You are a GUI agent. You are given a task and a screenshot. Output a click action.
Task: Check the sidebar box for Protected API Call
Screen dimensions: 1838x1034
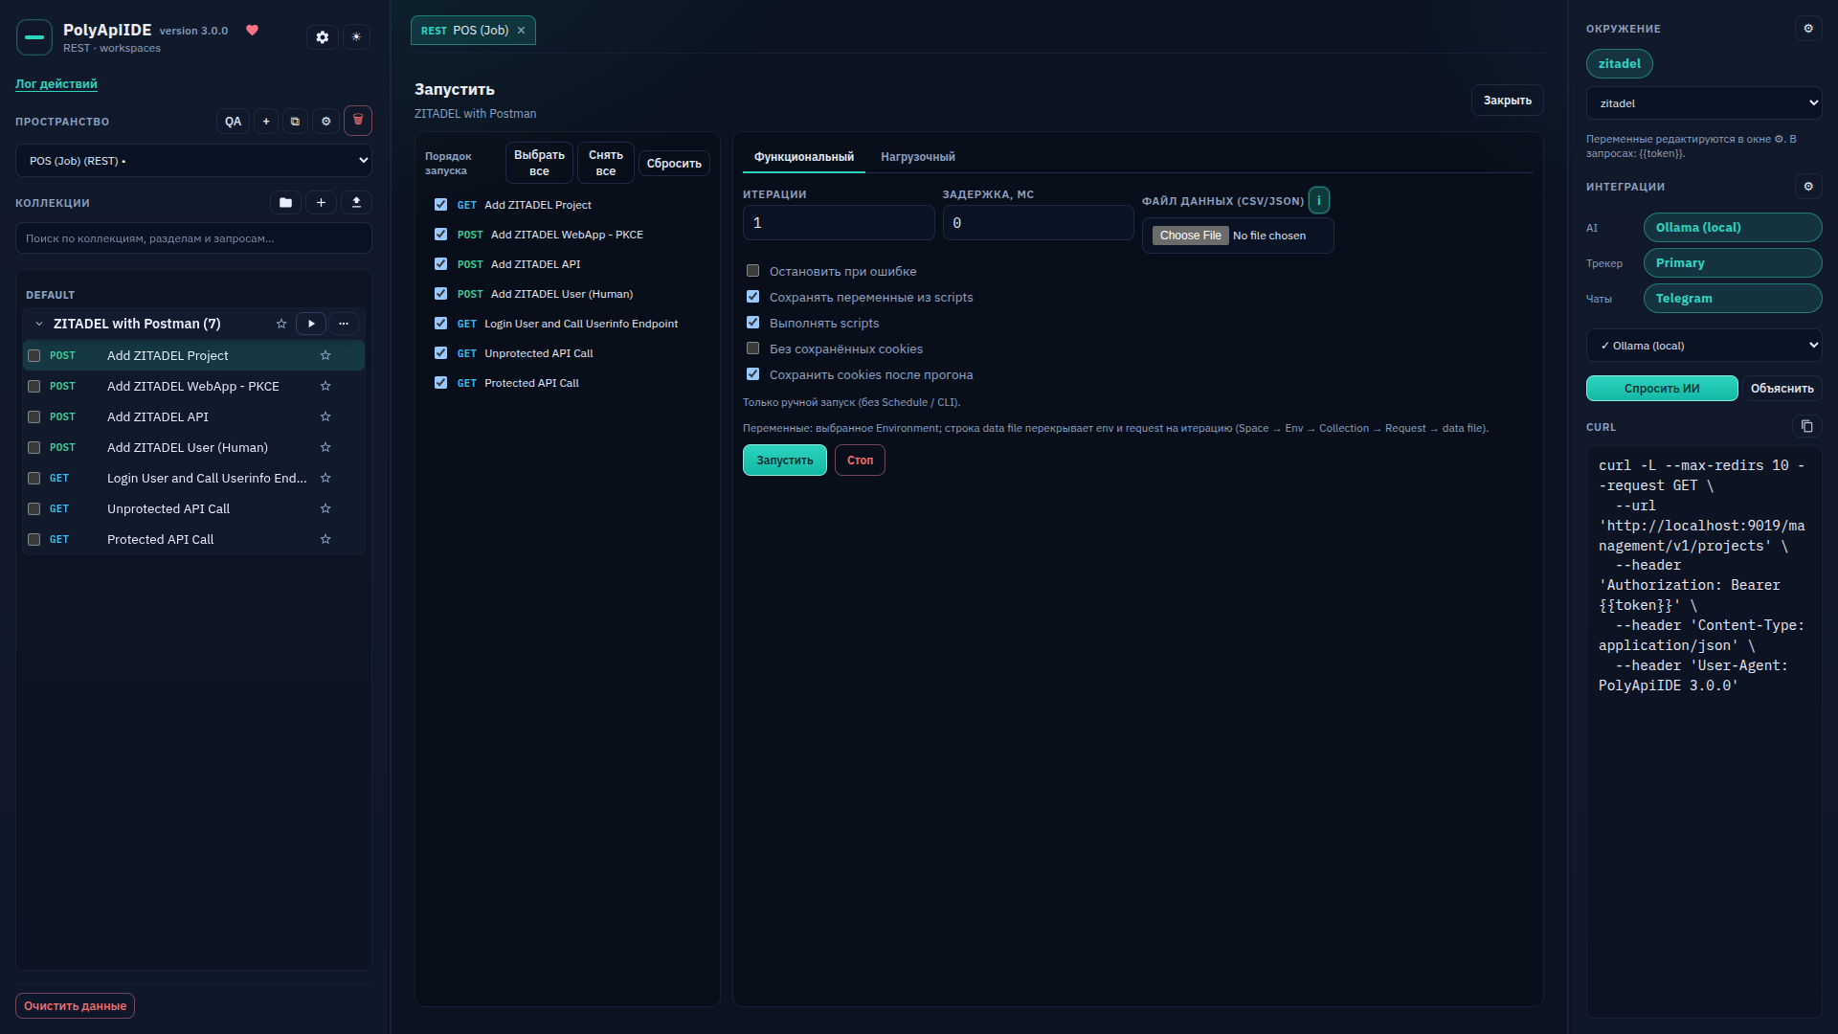tap(34, 540)
